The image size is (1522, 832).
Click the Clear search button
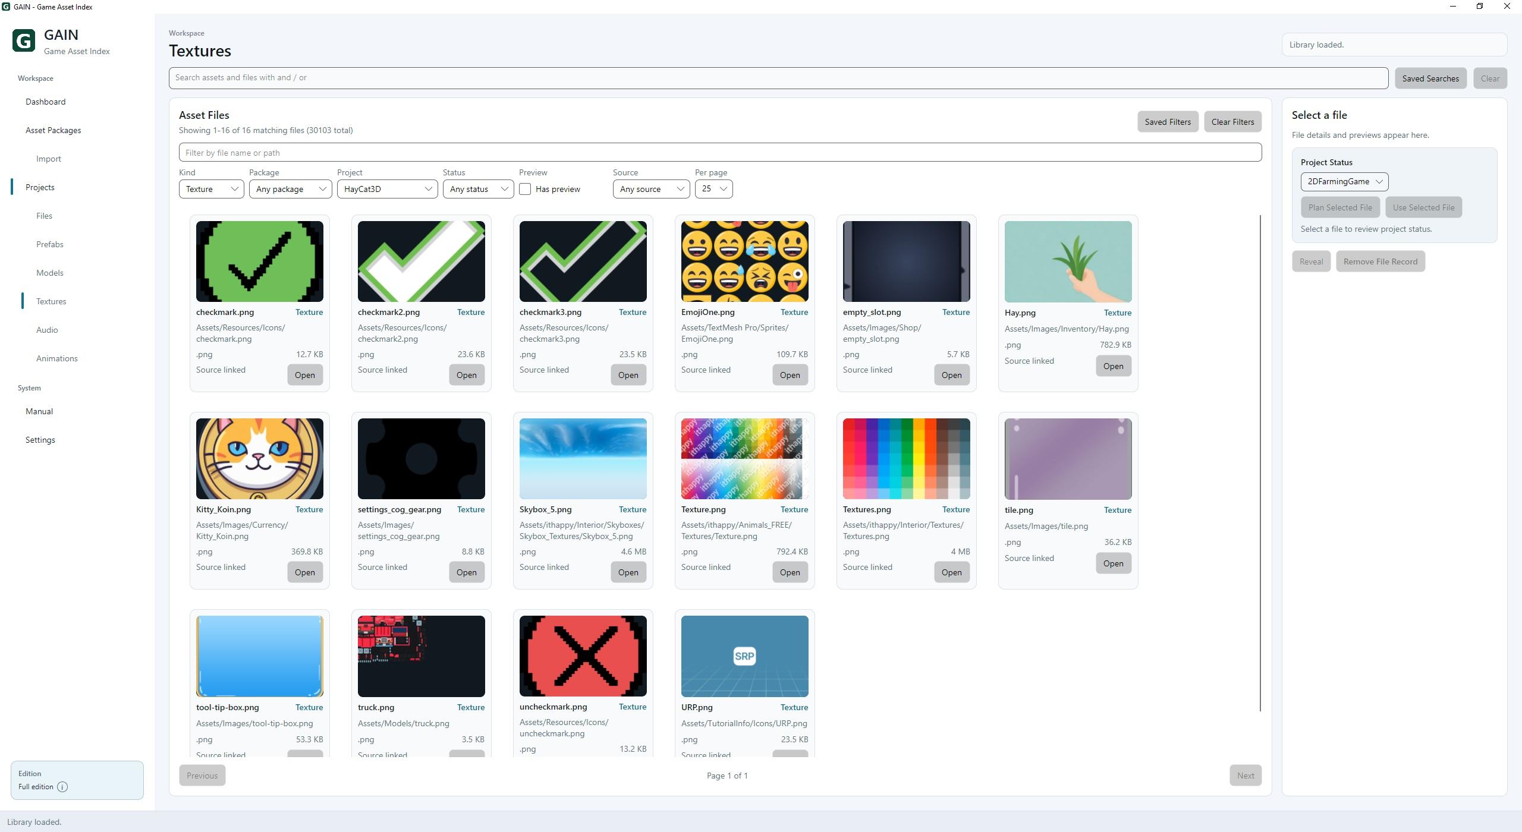1490,78
